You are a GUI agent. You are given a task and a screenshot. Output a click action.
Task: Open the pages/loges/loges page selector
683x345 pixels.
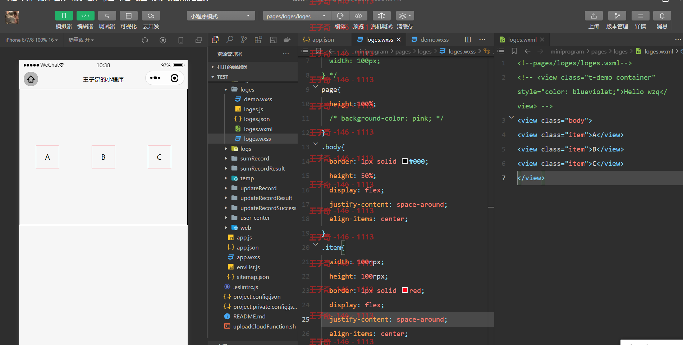click(297, 16)
